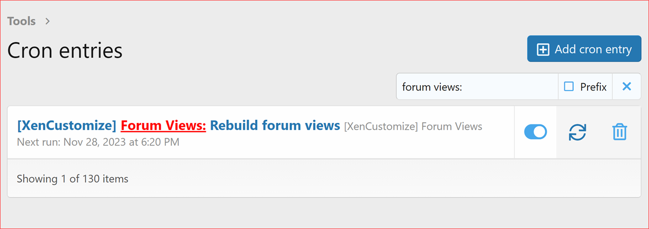Click empty space in the cron entry row
This screenshot has height=229, width=649.
coord(356,145)
